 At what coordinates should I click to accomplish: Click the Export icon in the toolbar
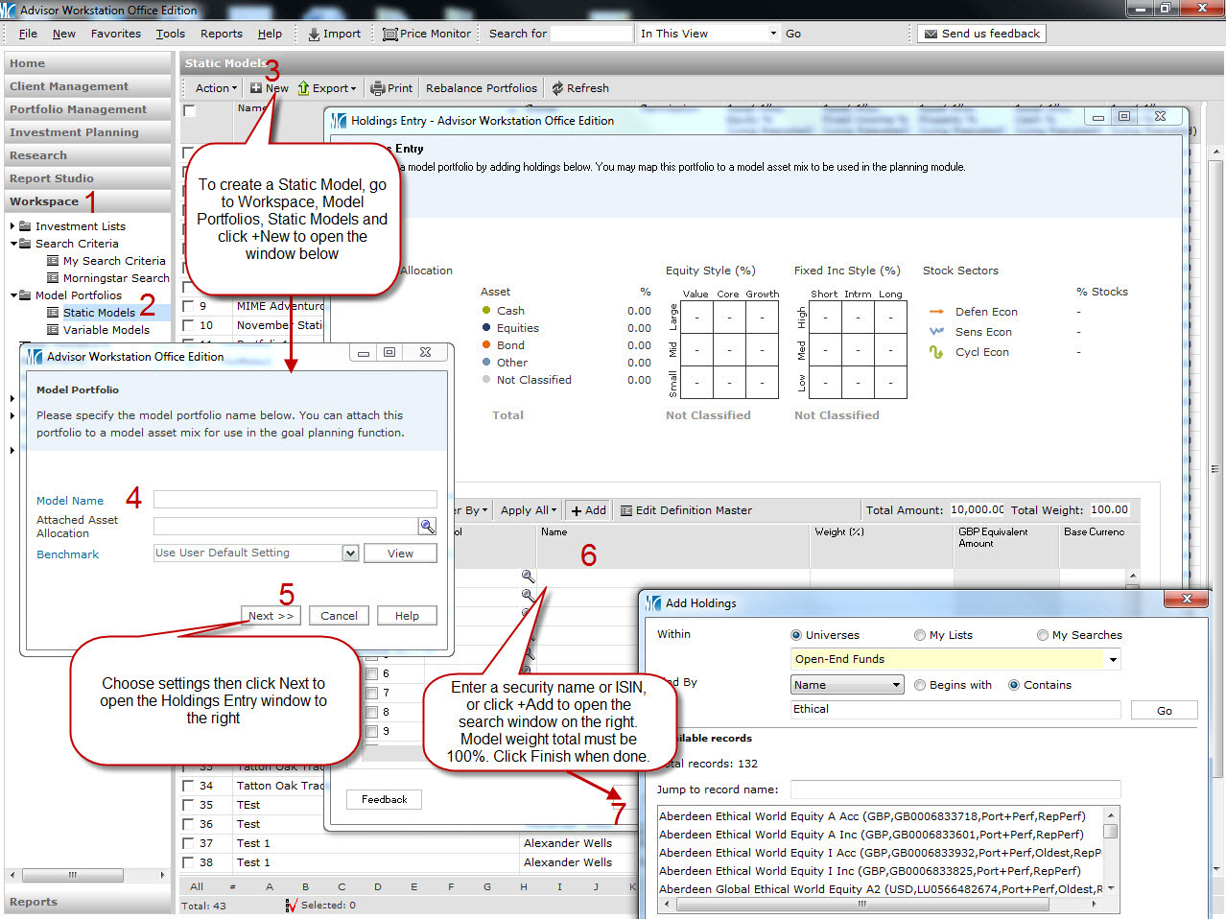[304, 88]
